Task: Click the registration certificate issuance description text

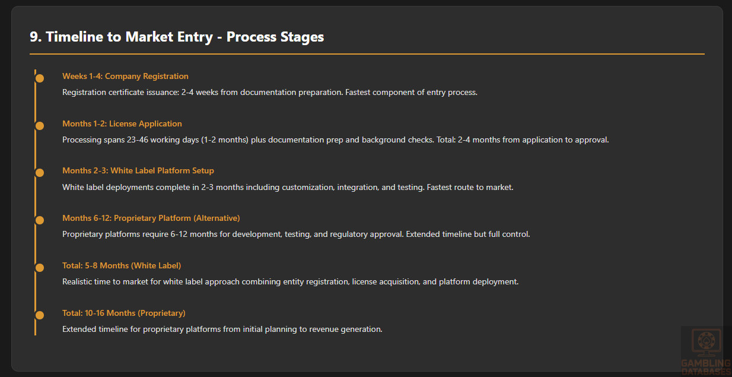Action: (270, 93)
